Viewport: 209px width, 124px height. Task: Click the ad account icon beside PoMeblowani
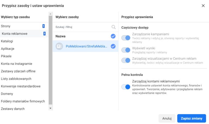coord(59,46)
